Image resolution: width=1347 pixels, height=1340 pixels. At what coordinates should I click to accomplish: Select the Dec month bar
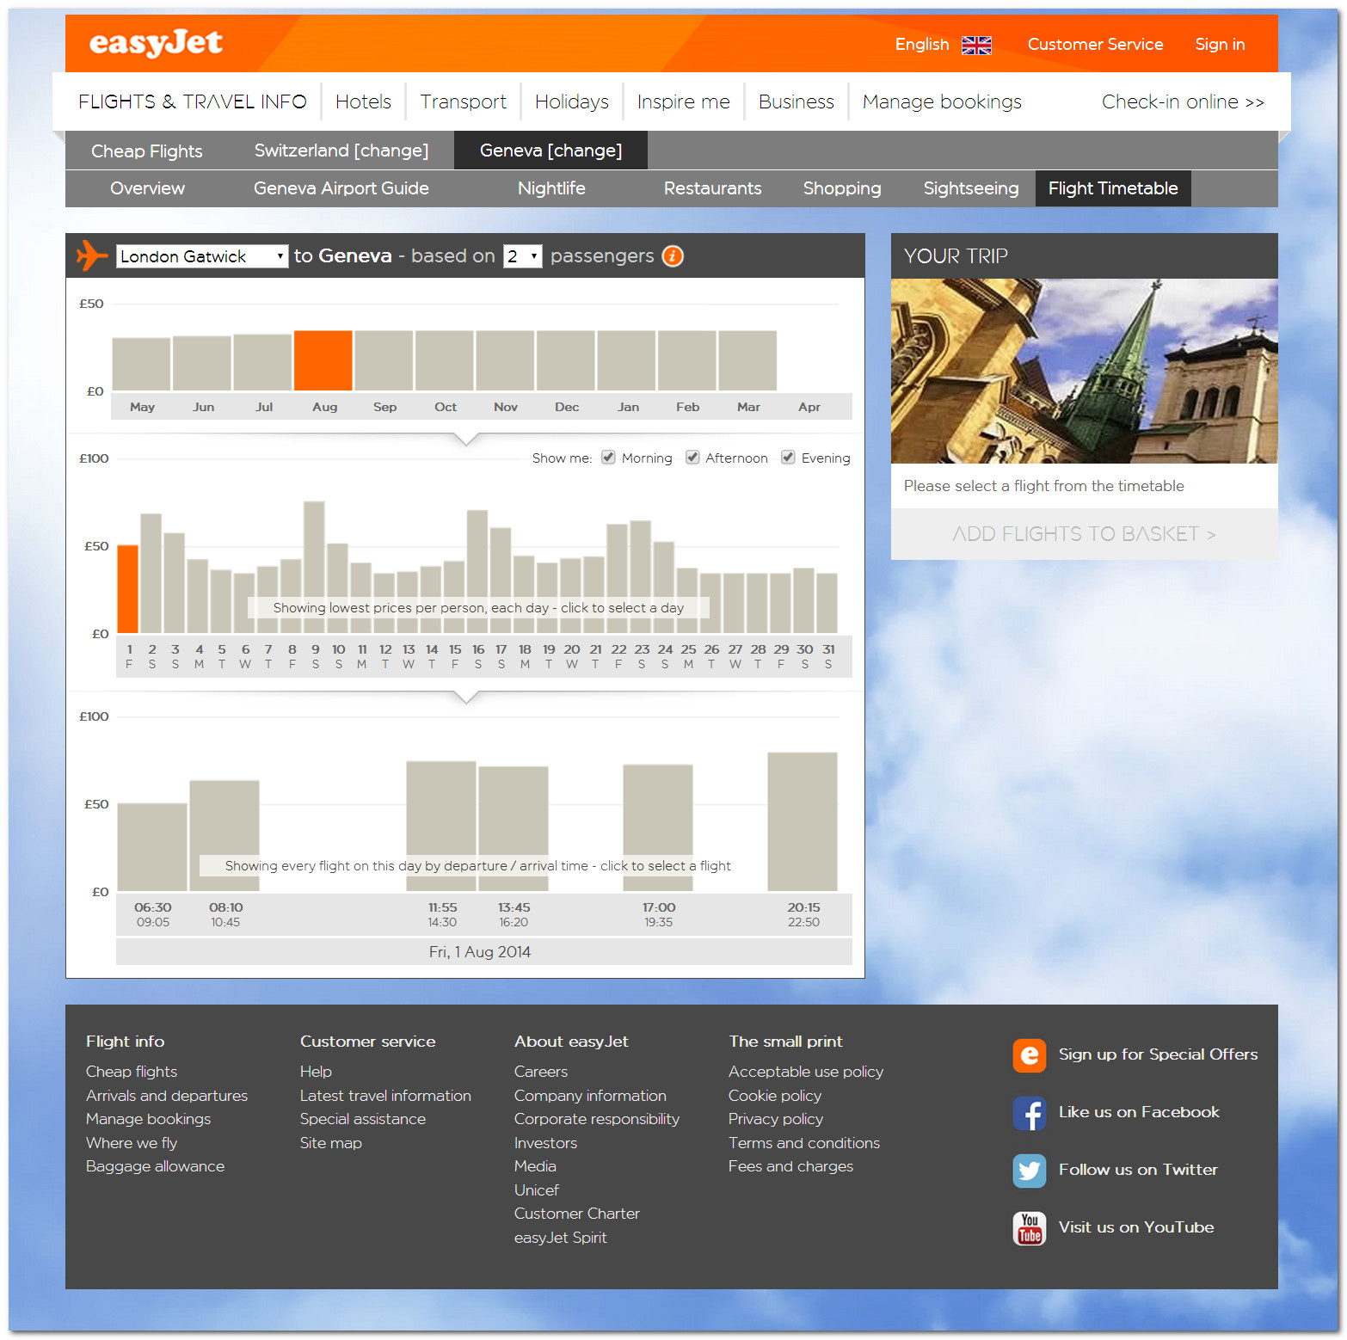(566, 360)
